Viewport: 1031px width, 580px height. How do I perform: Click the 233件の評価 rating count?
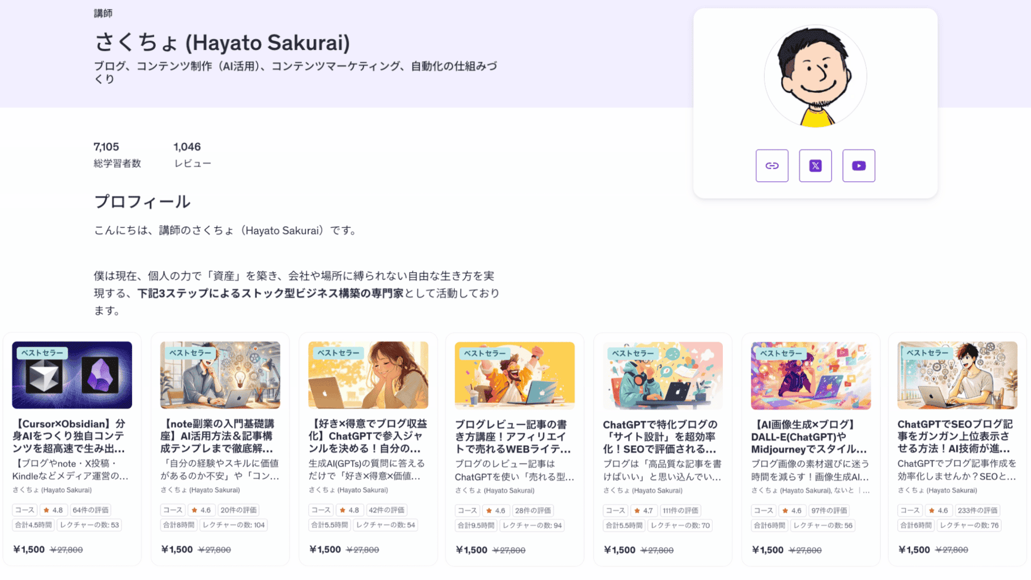[x=977, y=510]
